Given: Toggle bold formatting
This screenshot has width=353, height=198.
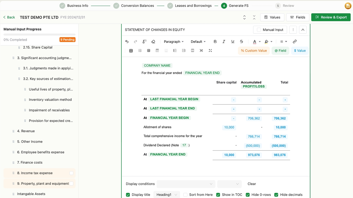Looking at the screenshot, I should pos(215,42).
